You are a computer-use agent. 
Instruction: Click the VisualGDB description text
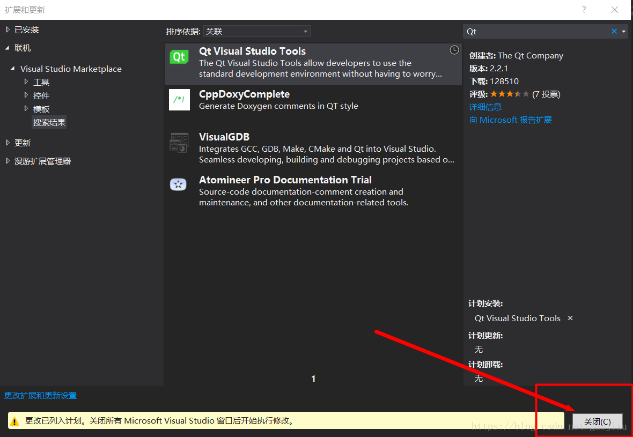point(327,154)
